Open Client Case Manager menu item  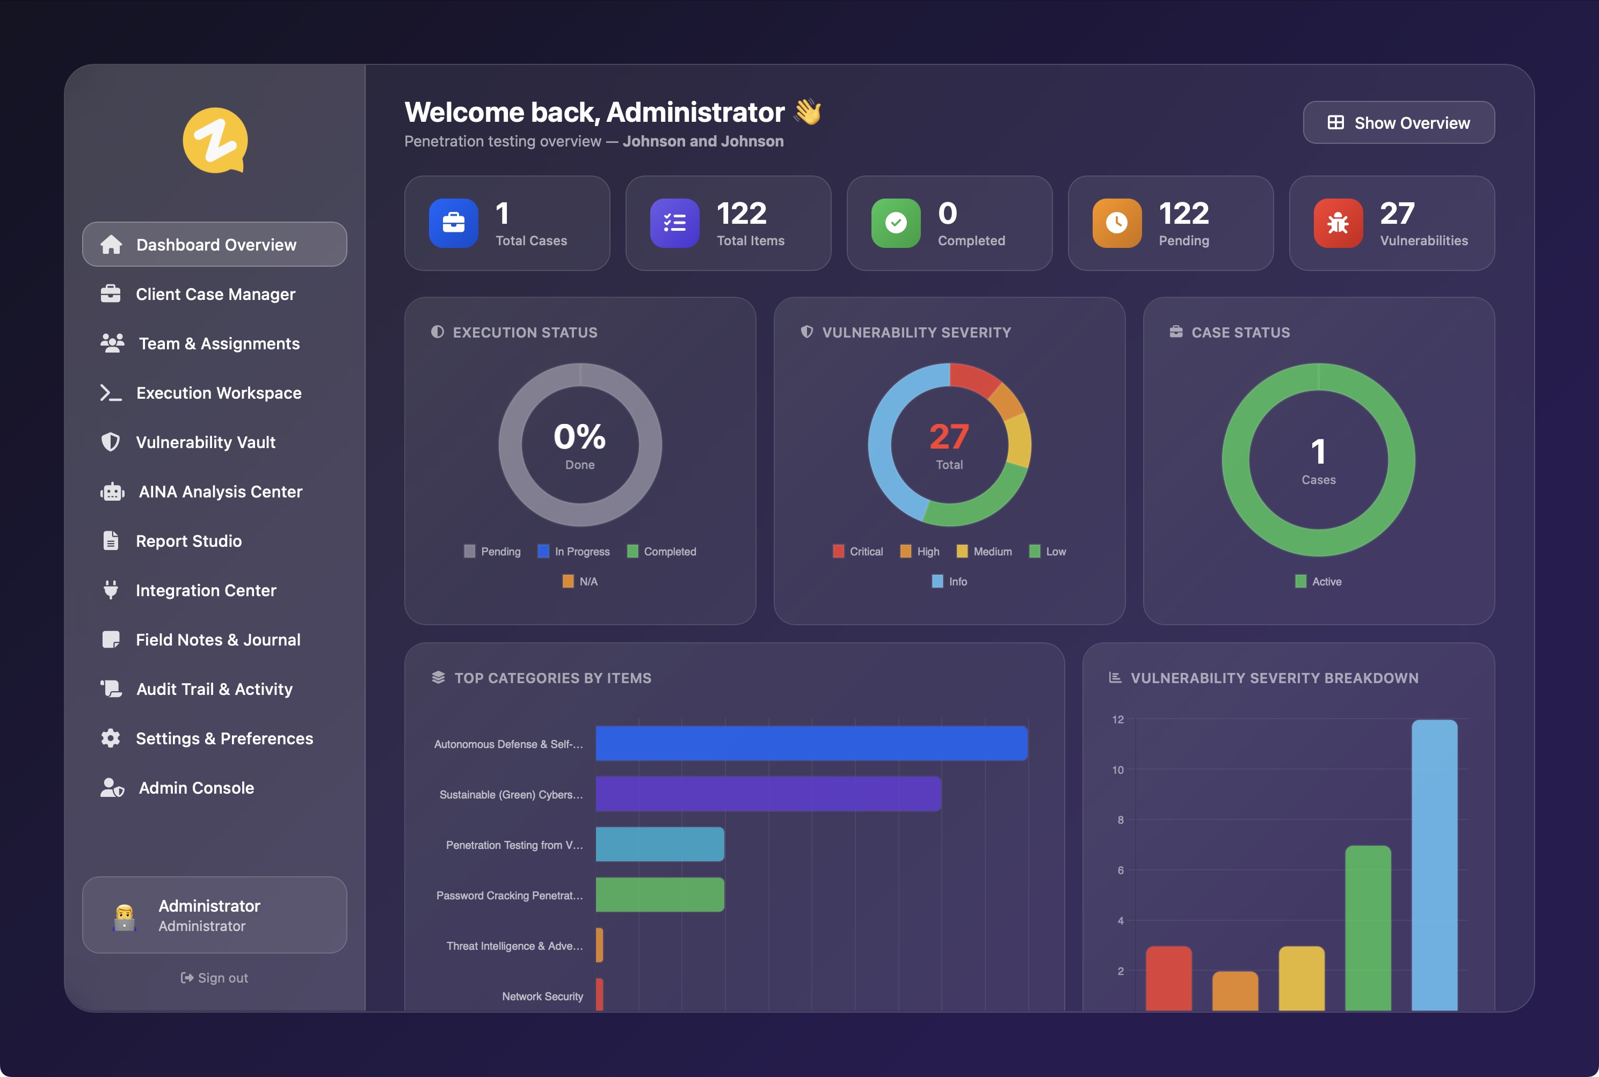click(x=215, y=294)
